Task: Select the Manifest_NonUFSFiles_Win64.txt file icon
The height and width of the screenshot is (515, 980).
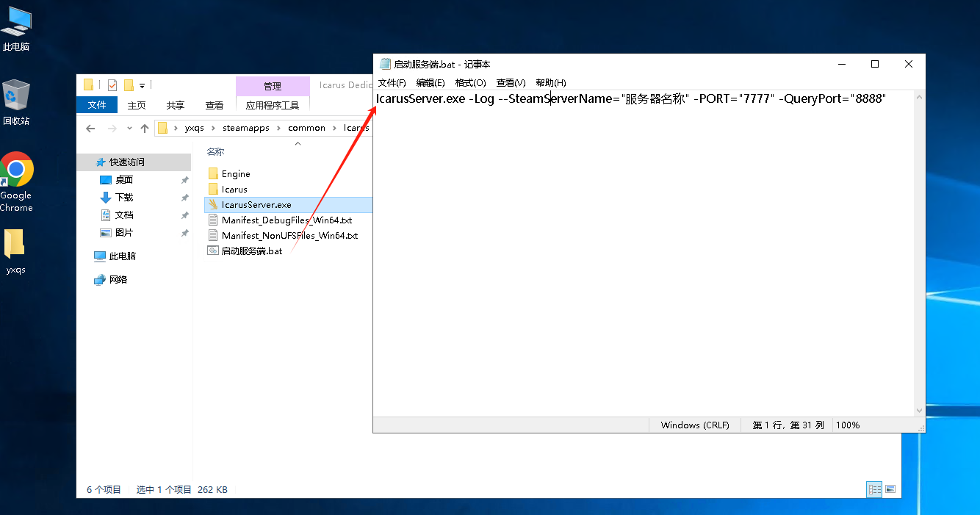Action: (x=213, y=235)
